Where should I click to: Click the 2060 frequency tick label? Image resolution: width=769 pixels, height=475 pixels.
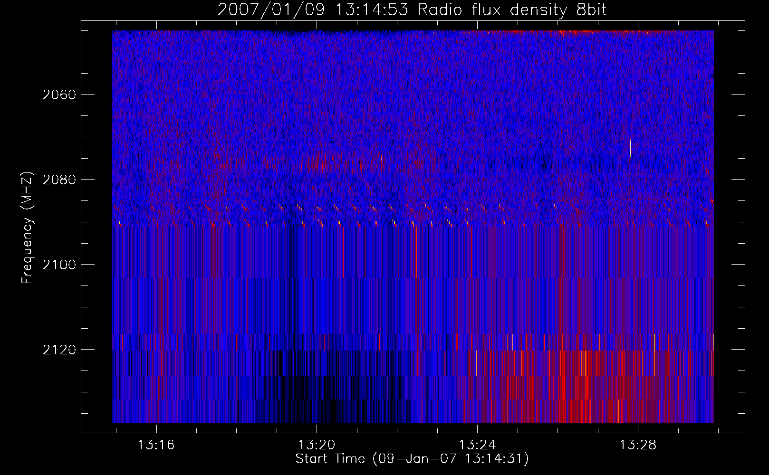pos(59,95)
